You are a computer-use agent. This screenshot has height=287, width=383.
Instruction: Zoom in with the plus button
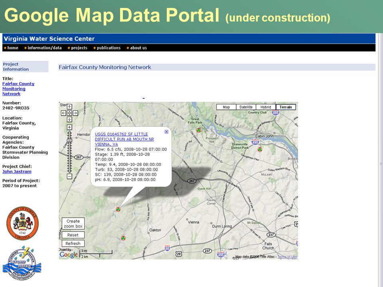69,127
